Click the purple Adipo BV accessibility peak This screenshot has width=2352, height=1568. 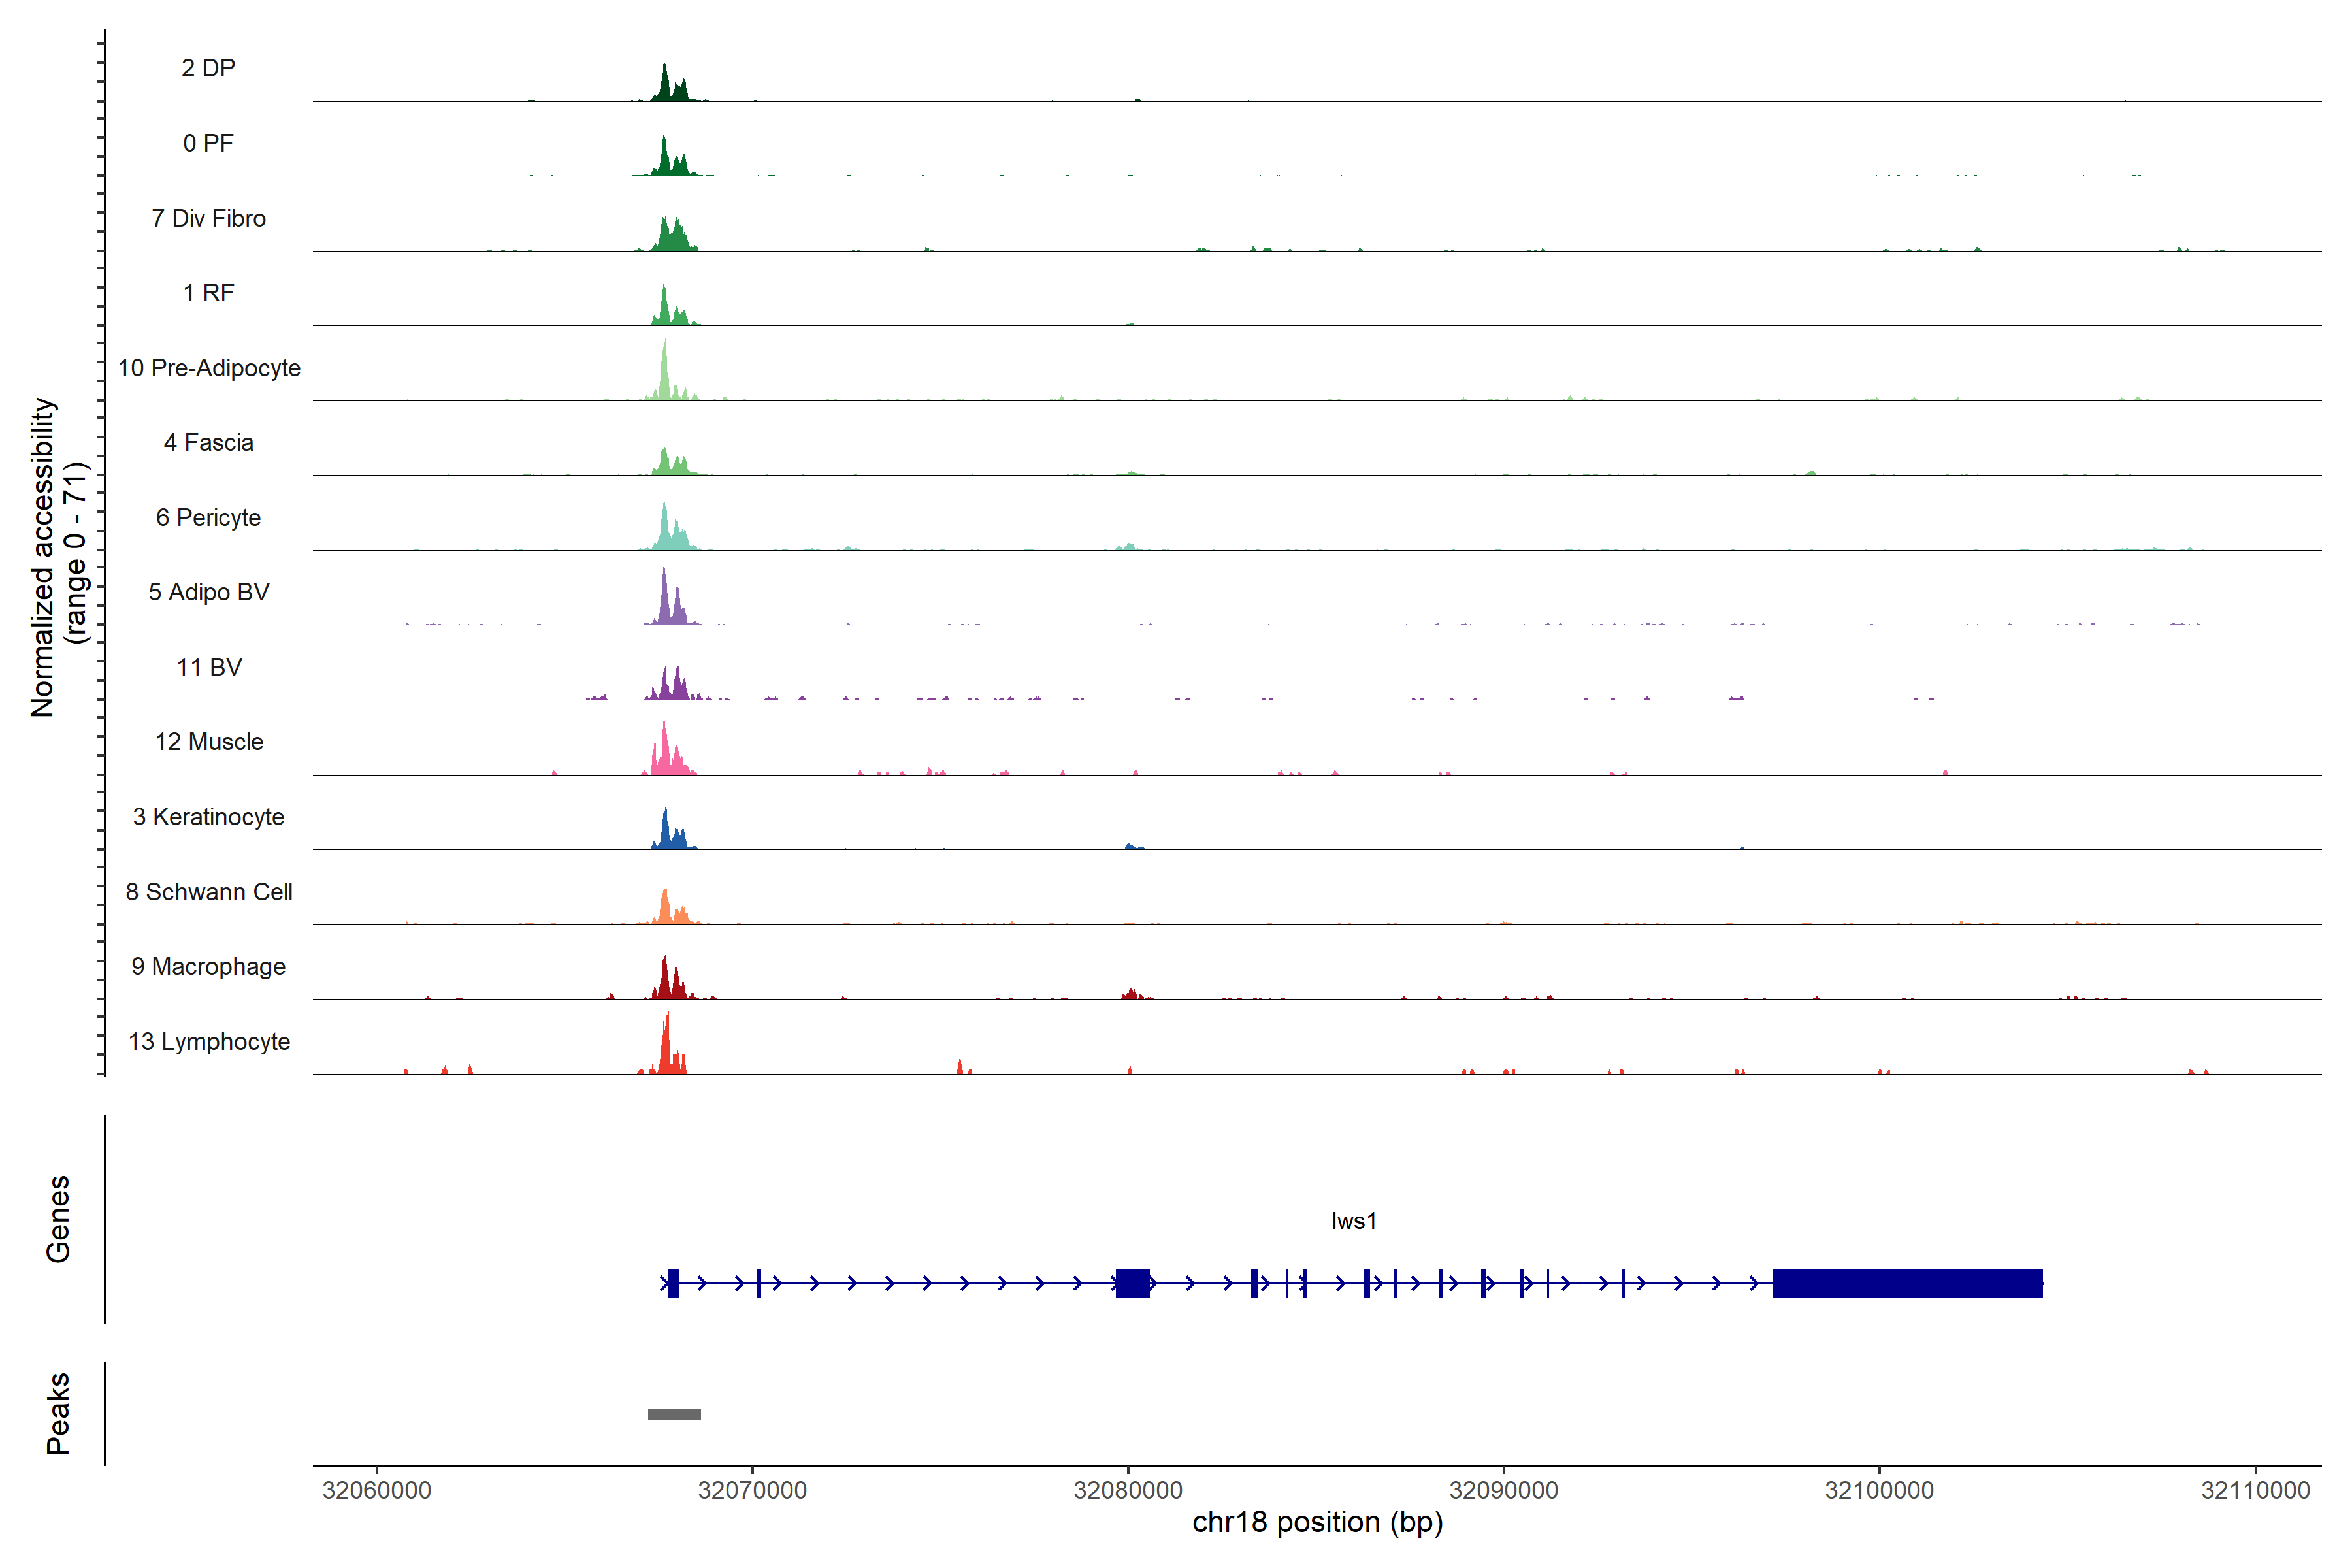[x=665, y=600]
